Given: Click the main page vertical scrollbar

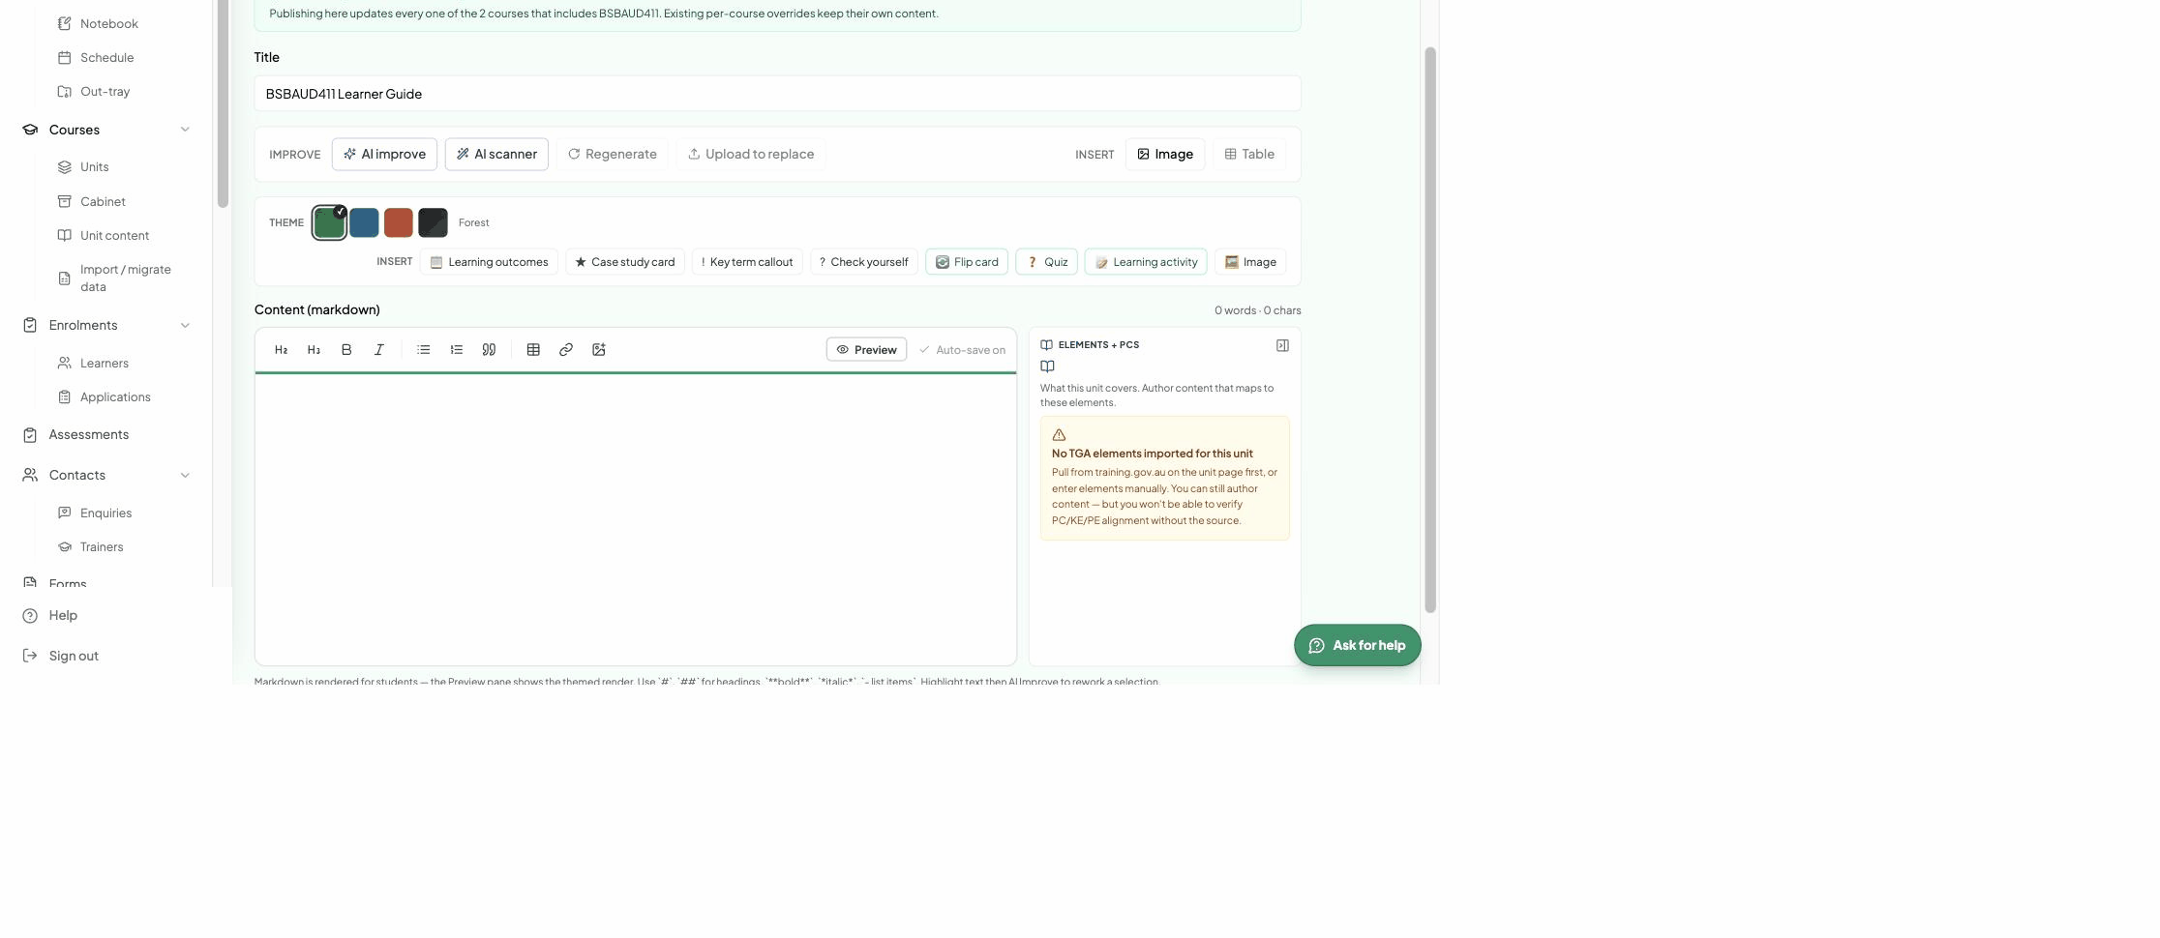Looking at the screenshot, I should point(1430,330).
